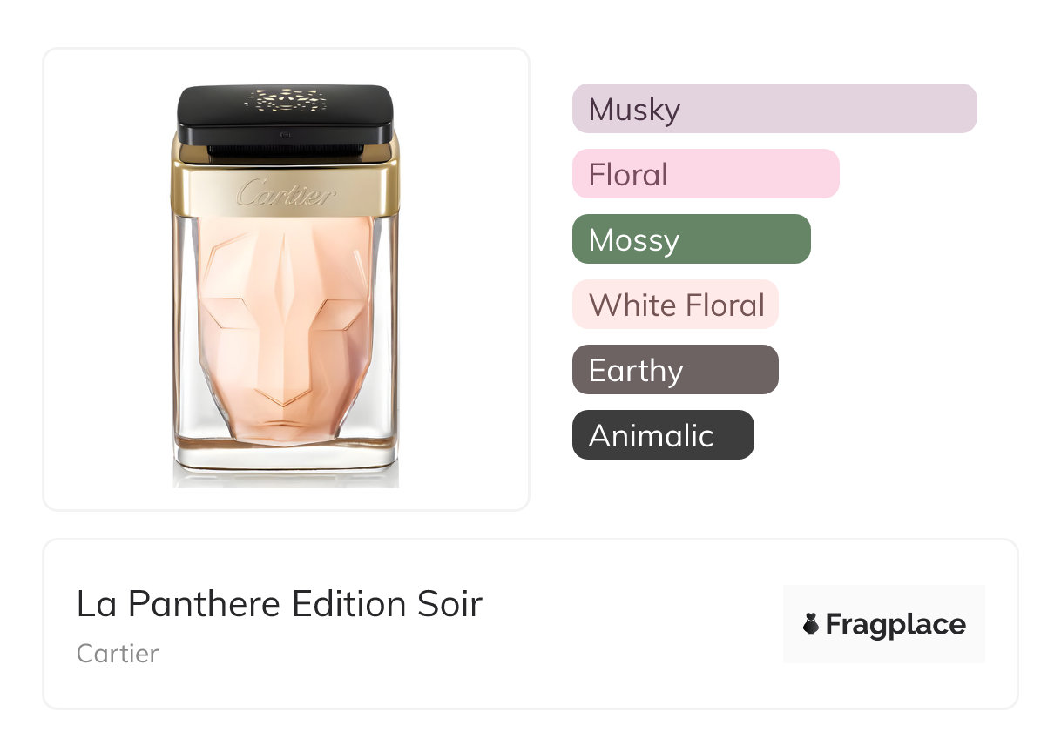Select the Musky accord bar

(774, 109)
